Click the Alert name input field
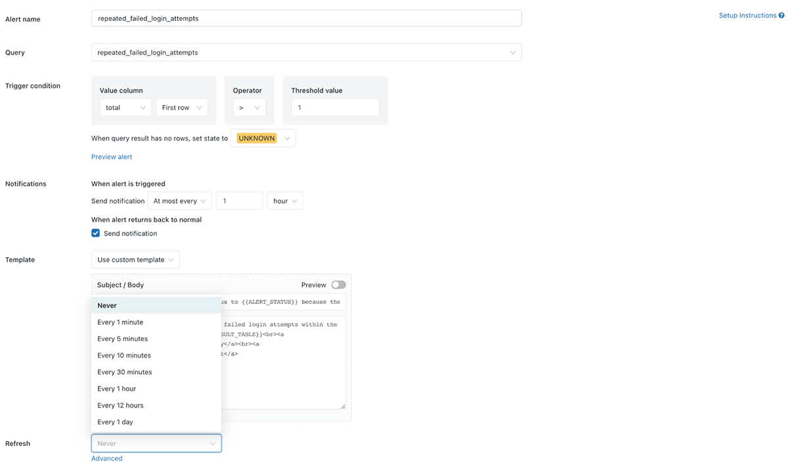Viewport: 788px width, 475px height. click(x=306, y=18)
